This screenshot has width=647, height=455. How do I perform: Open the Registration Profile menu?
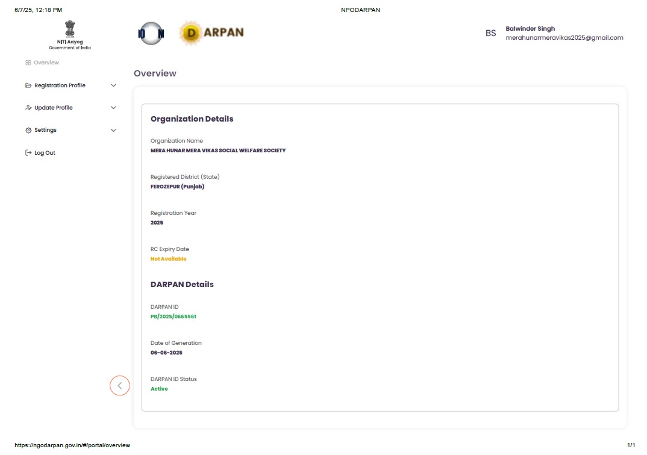pyautogui.click(x=60, y=85)
